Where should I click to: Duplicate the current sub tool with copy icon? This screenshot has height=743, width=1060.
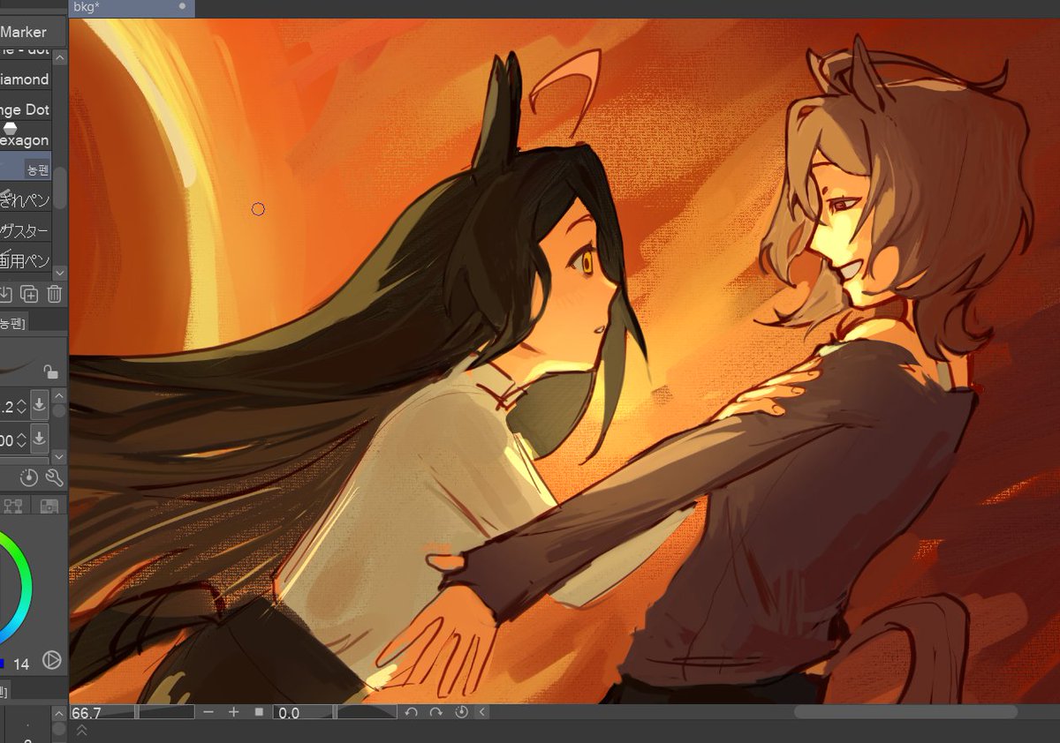[29, 294]
